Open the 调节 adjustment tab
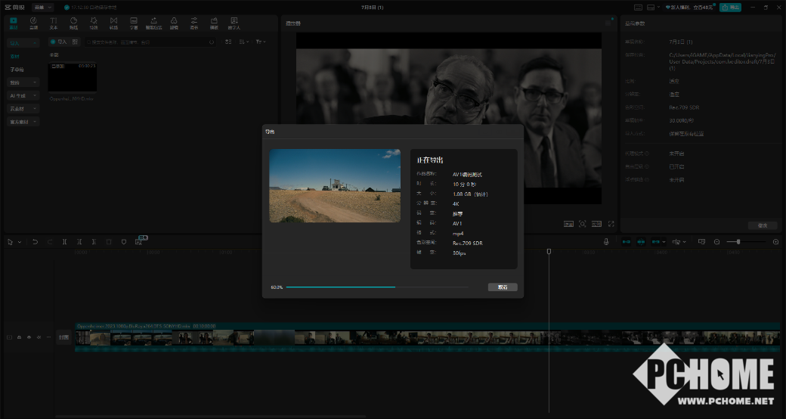The width and height of the screenshot is (786, 419). pos(194,23)
